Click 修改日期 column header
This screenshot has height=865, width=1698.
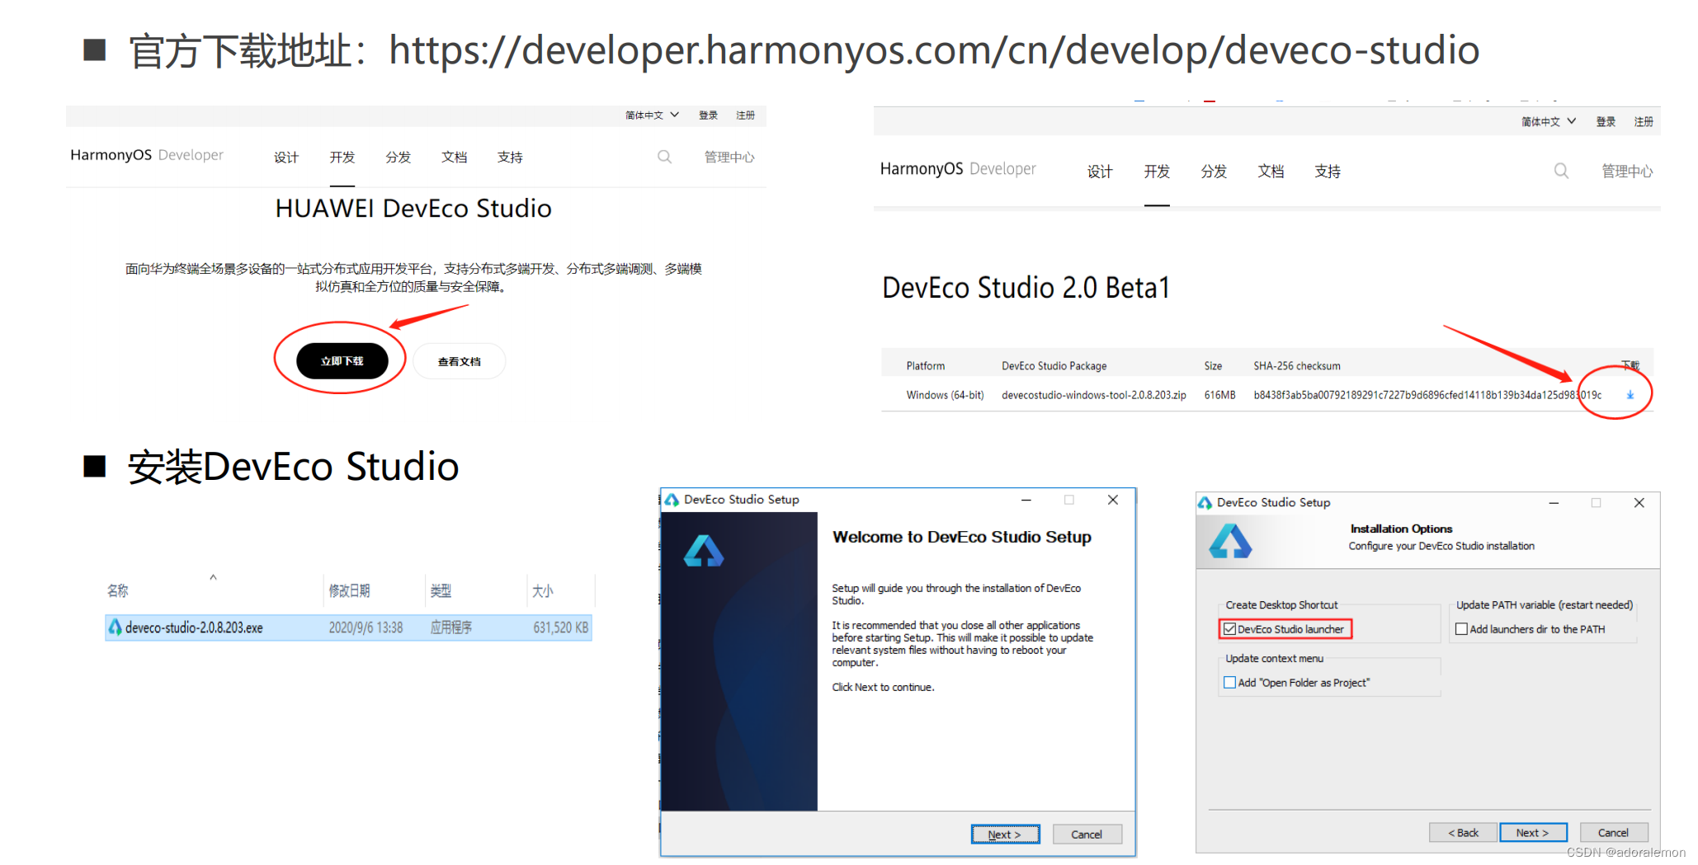pos(349,590)
